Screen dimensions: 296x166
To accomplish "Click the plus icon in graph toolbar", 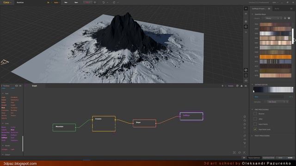I will [222, 86].
